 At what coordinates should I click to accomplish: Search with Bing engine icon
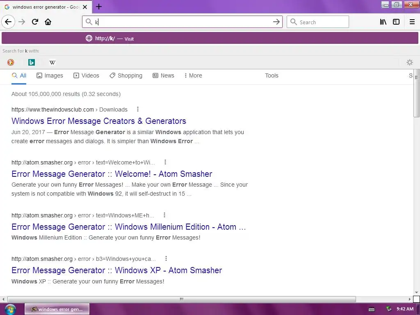(32, 62)
